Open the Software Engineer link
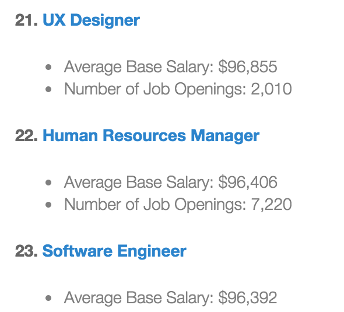 (x=114, y=251)
